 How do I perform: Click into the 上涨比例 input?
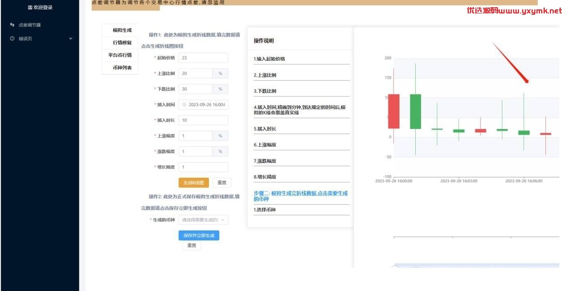[195, 73]
